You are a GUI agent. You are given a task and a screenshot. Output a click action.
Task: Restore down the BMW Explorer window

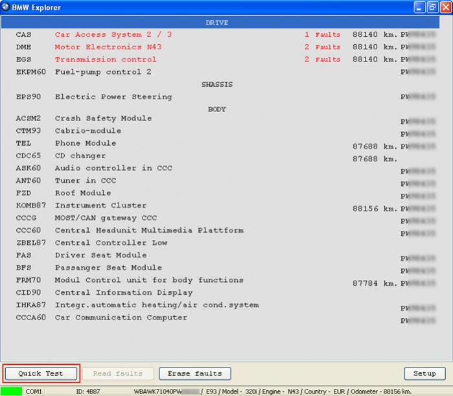click(432, 7)
